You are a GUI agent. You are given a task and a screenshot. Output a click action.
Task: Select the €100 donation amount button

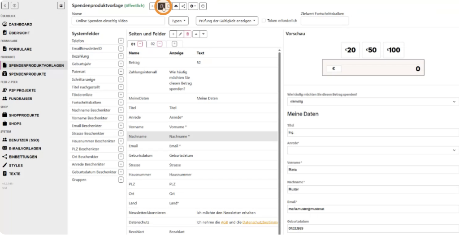(394, 50)
